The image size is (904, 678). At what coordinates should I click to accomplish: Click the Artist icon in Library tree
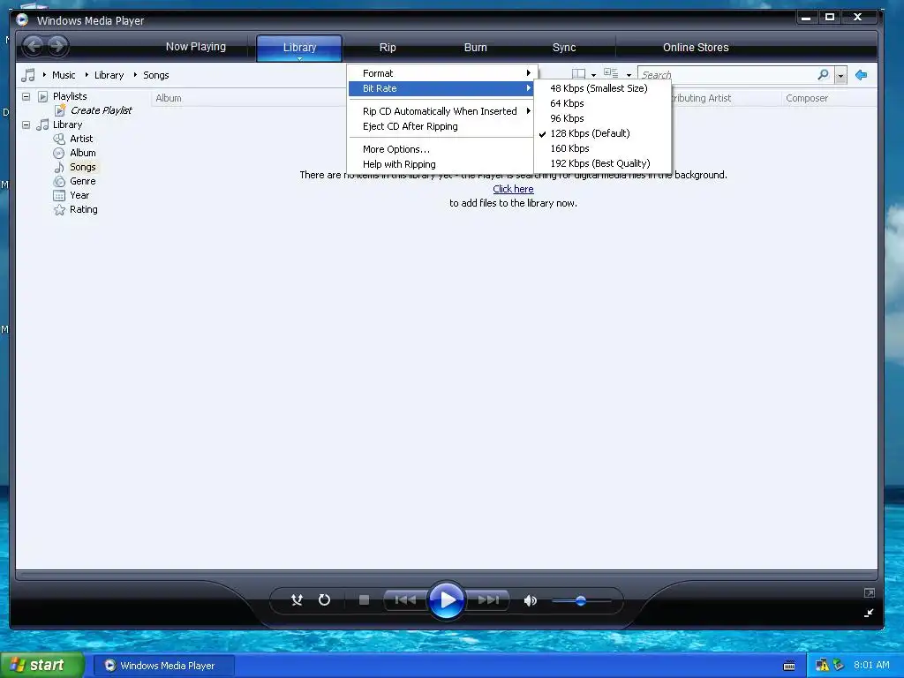(x=59, y=139)
